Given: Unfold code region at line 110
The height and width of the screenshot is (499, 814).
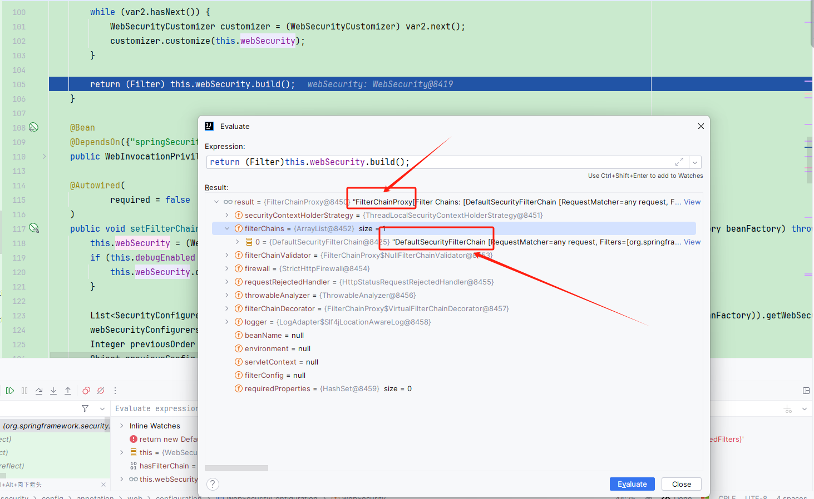Looking at the screenshot, I should 44,157.
